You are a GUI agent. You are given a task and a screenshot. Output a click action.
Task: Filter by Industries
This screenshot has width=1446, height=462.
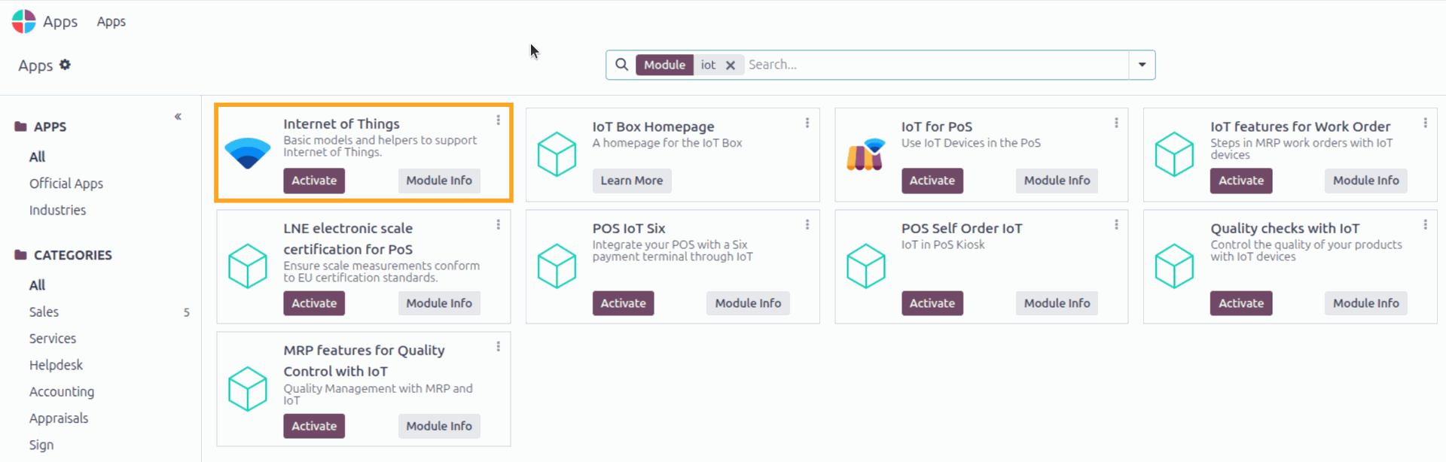click(57, 210)
